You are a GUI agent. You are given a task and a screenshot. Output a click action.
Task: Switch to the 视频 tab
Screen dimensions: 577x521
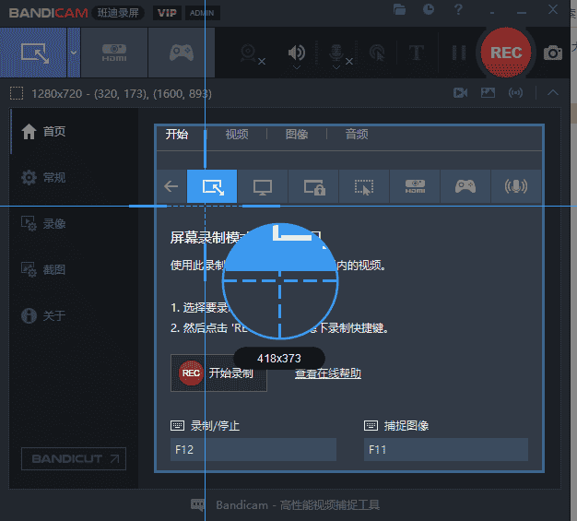point(237,135)
